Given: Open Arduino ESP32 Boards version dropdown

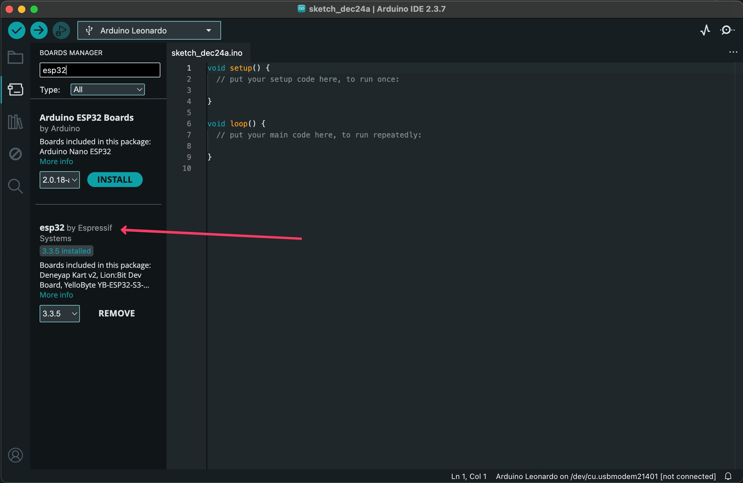Looking at the screenshot, I should [59, 180].
